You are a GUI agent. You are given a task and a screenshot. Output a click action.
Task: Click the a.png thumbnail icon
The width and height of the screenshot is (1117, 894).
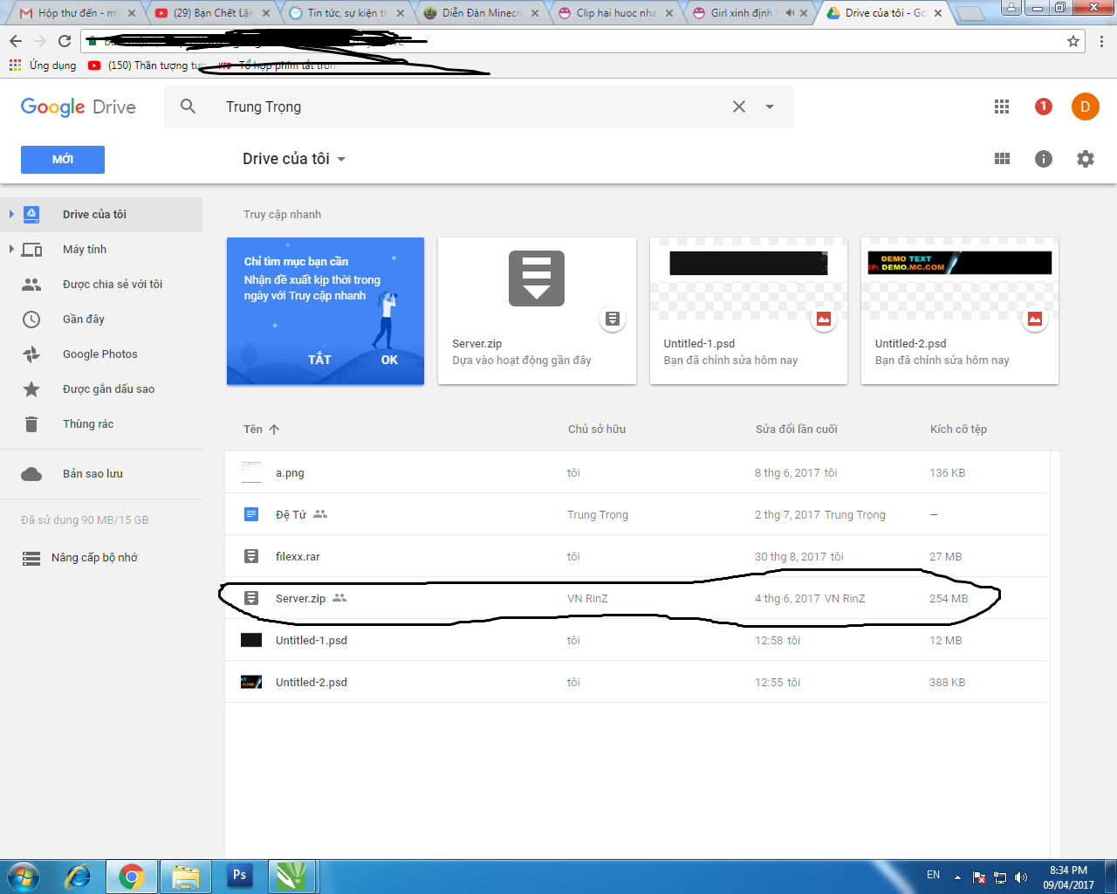click(x=251, y=472)
